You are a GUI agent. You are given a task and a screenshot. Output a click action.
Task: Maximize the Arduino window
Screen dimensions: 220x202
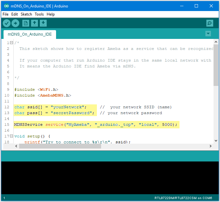196,6
